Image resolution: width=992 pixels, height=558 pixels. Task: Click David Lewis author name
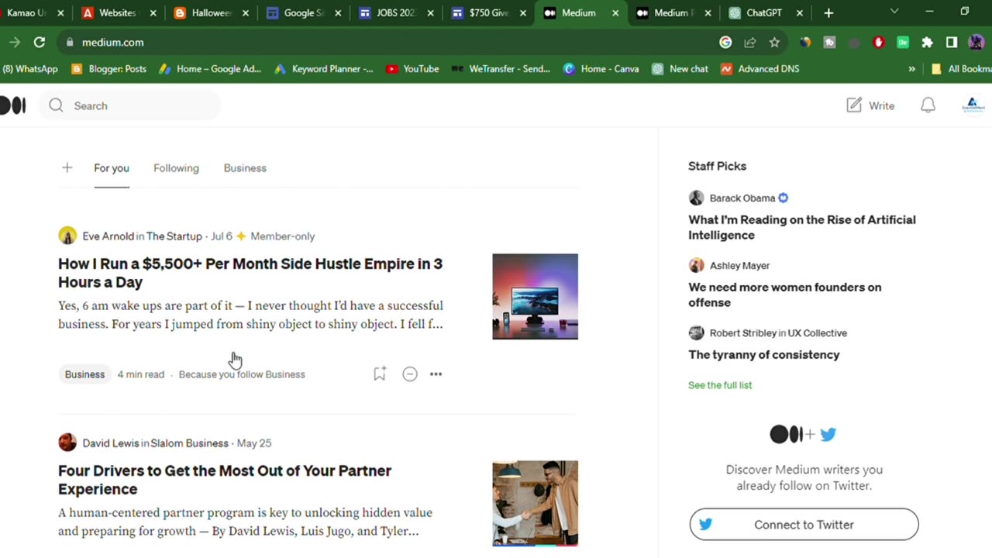[x=111, y=443]
